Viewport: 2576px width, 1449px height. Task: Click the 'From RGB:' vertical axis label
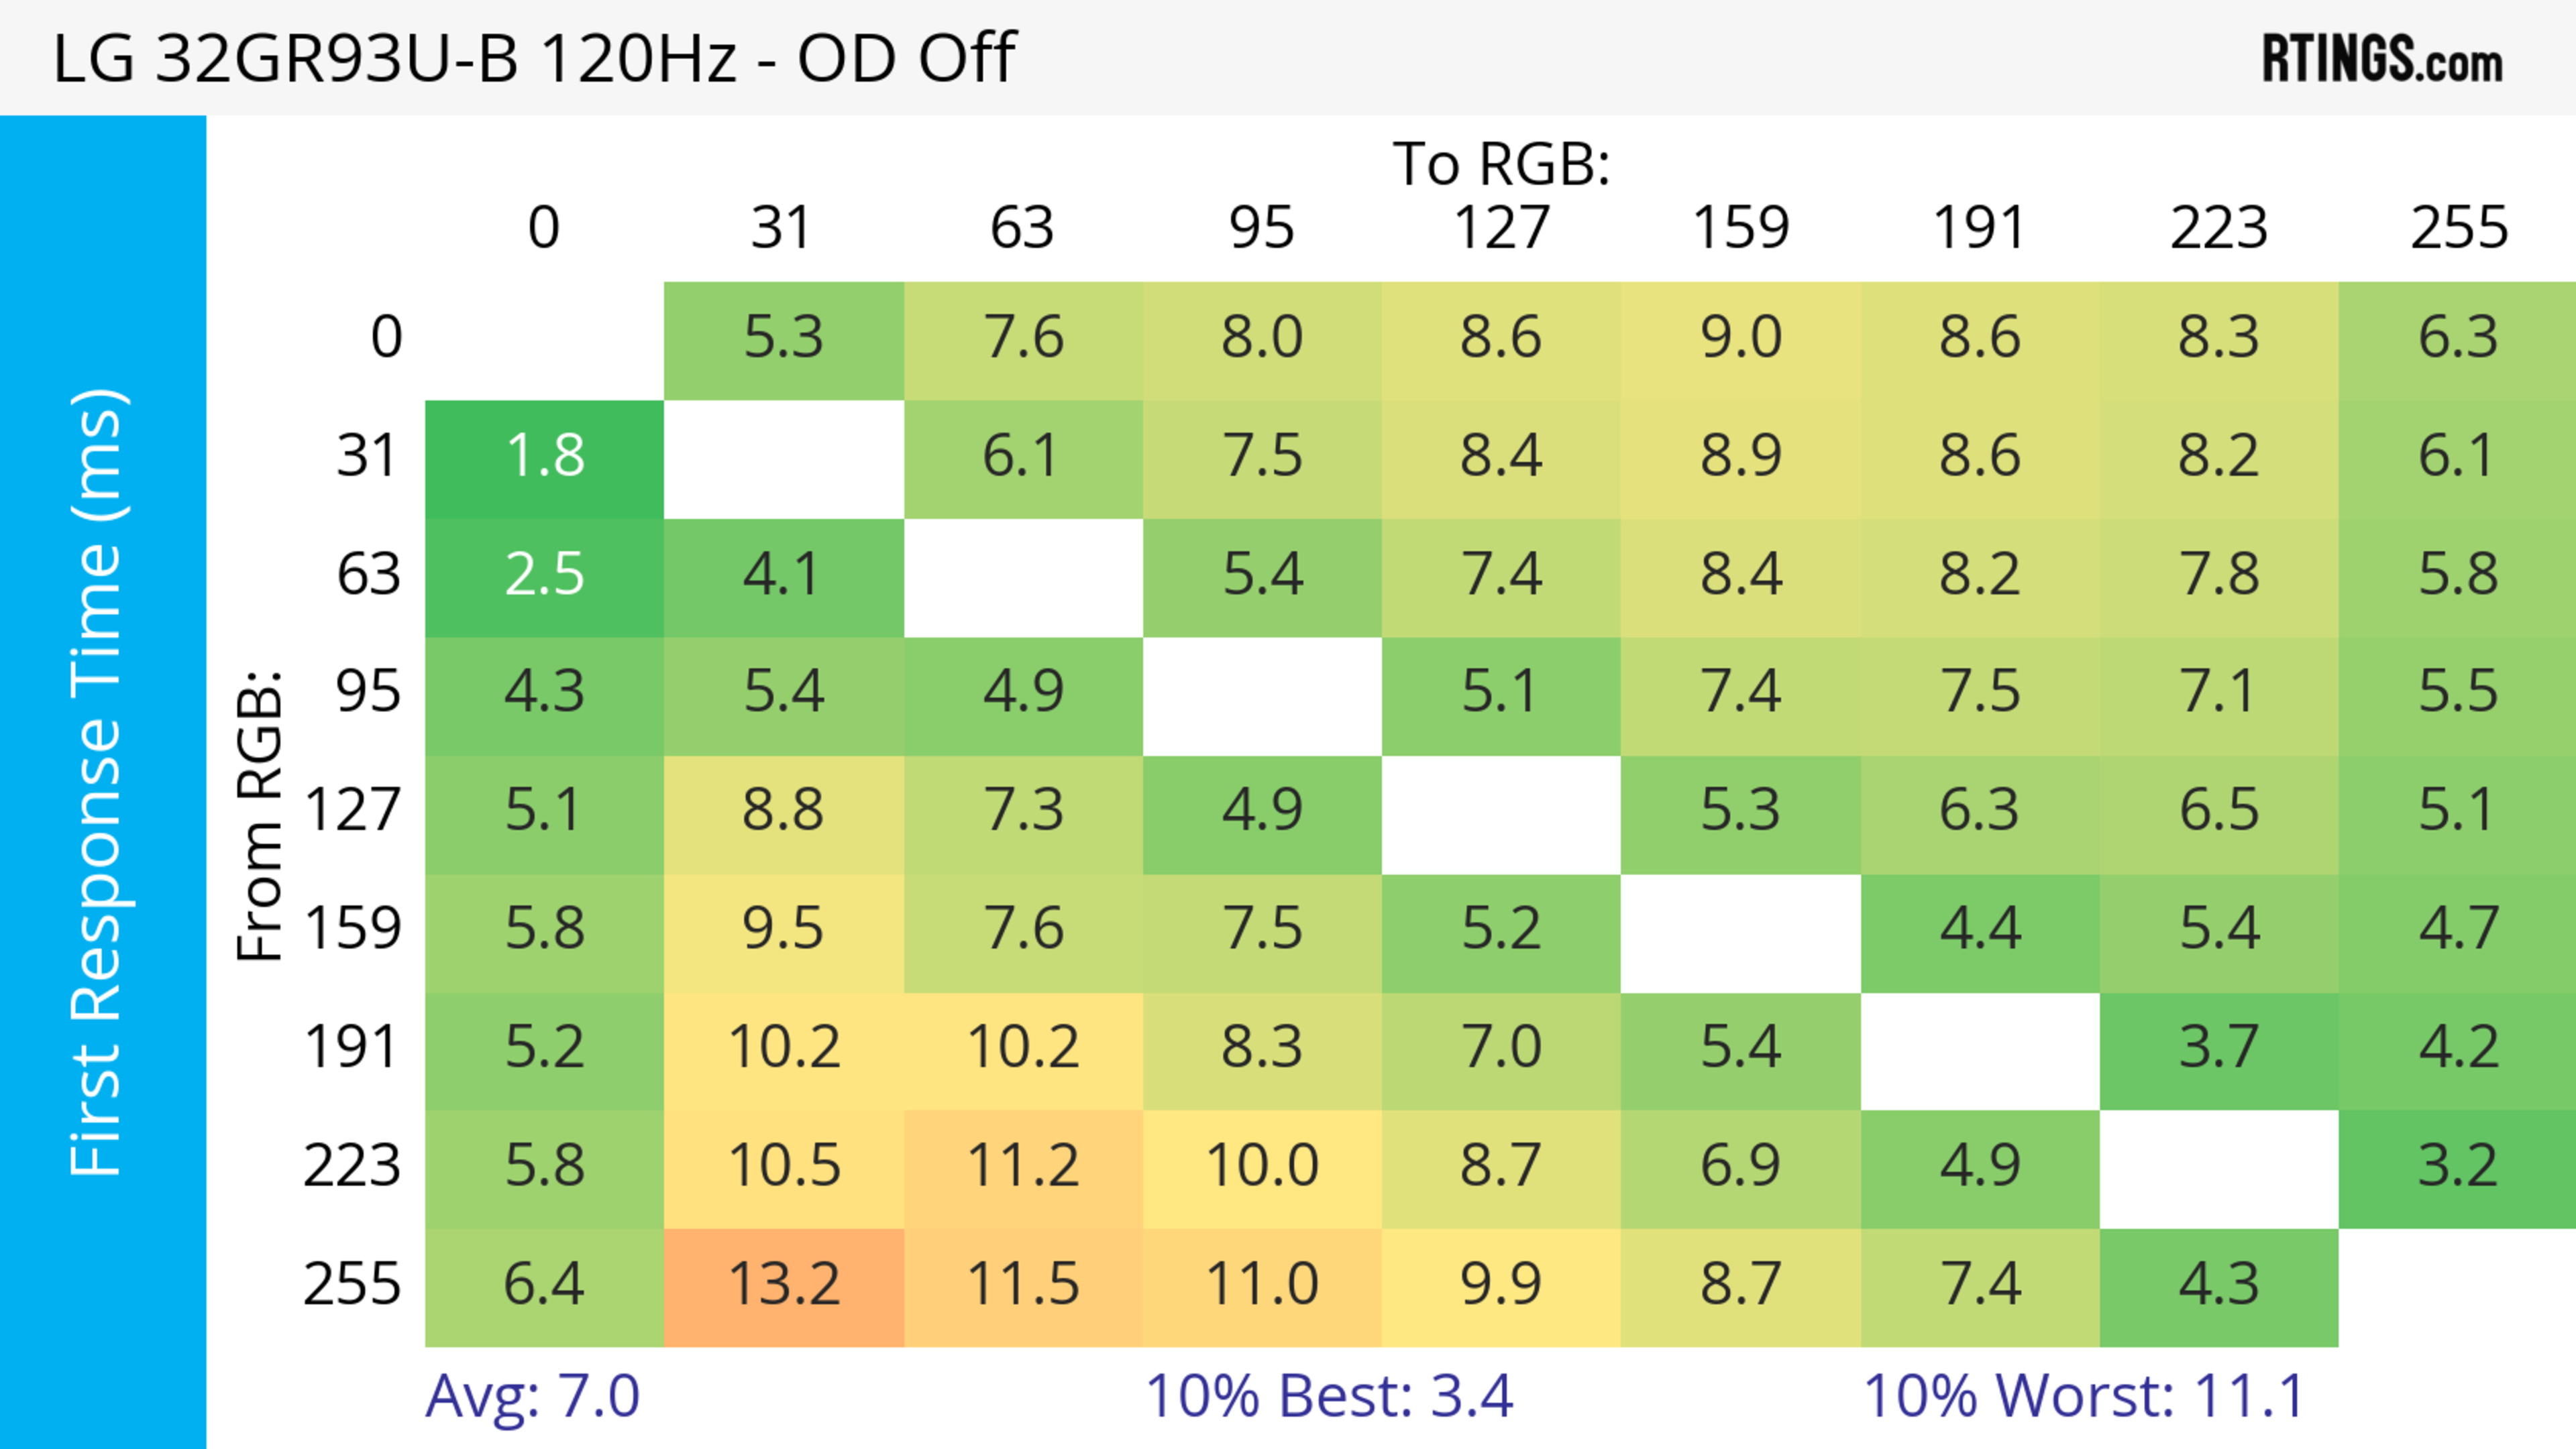260,815
